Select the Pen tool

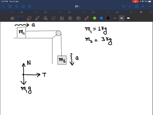coord(20,18)
